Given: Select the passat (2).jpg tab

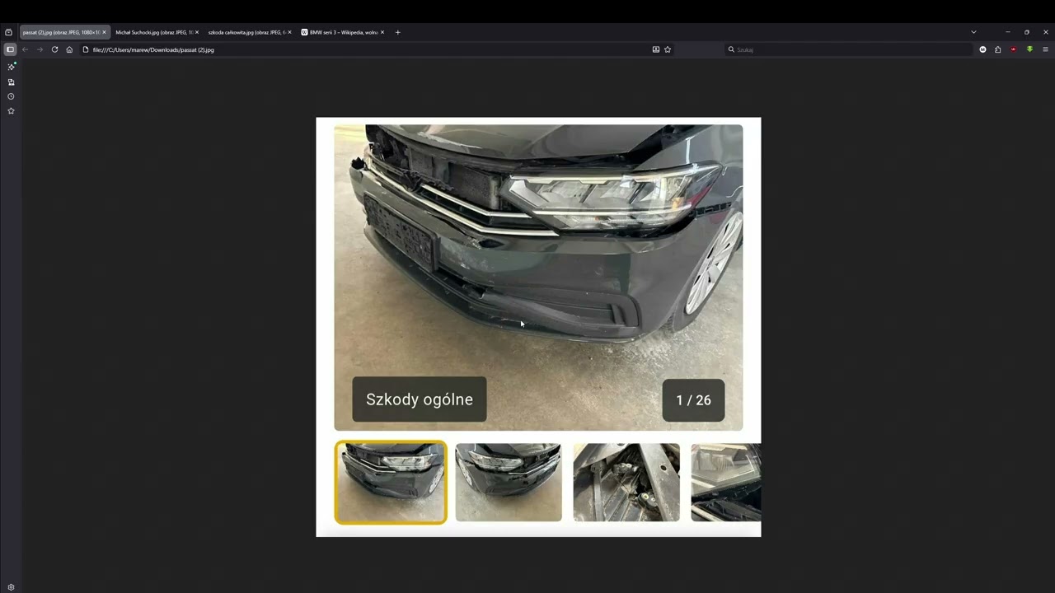Looking at the screenshot, I should point(64,32).
